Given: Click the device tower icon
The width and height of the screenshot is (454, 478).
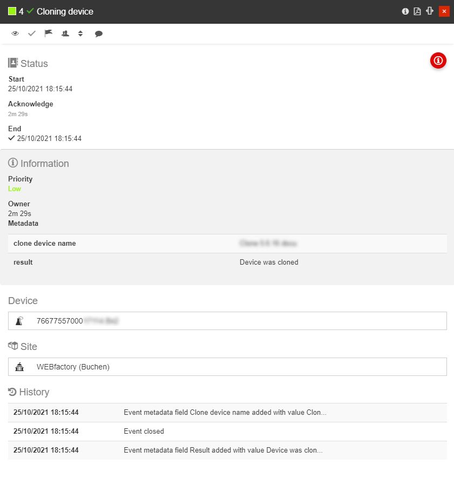Looking at the screenshot, I should pyautogui.click(x=20, y=321).
